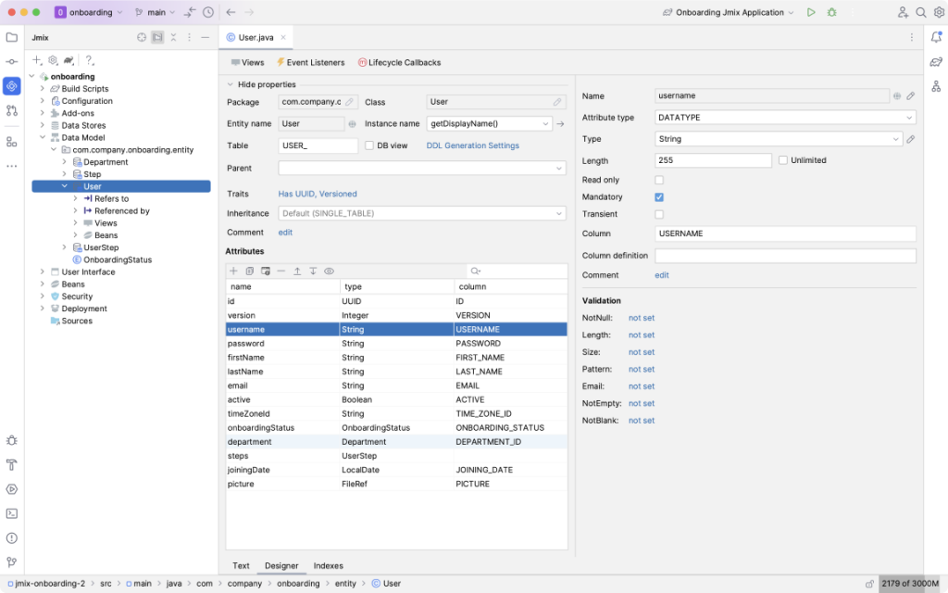Screen dimensions: 948x593
Task: Expand the Department entity tree node
Action: 64,162
